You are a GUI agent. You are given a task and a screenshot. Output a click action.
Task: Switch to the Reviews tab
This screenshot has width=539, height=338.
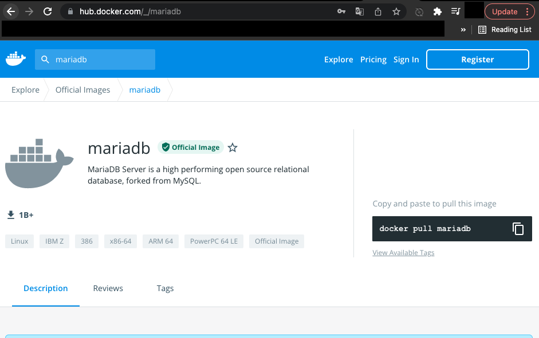coord(108,288)
